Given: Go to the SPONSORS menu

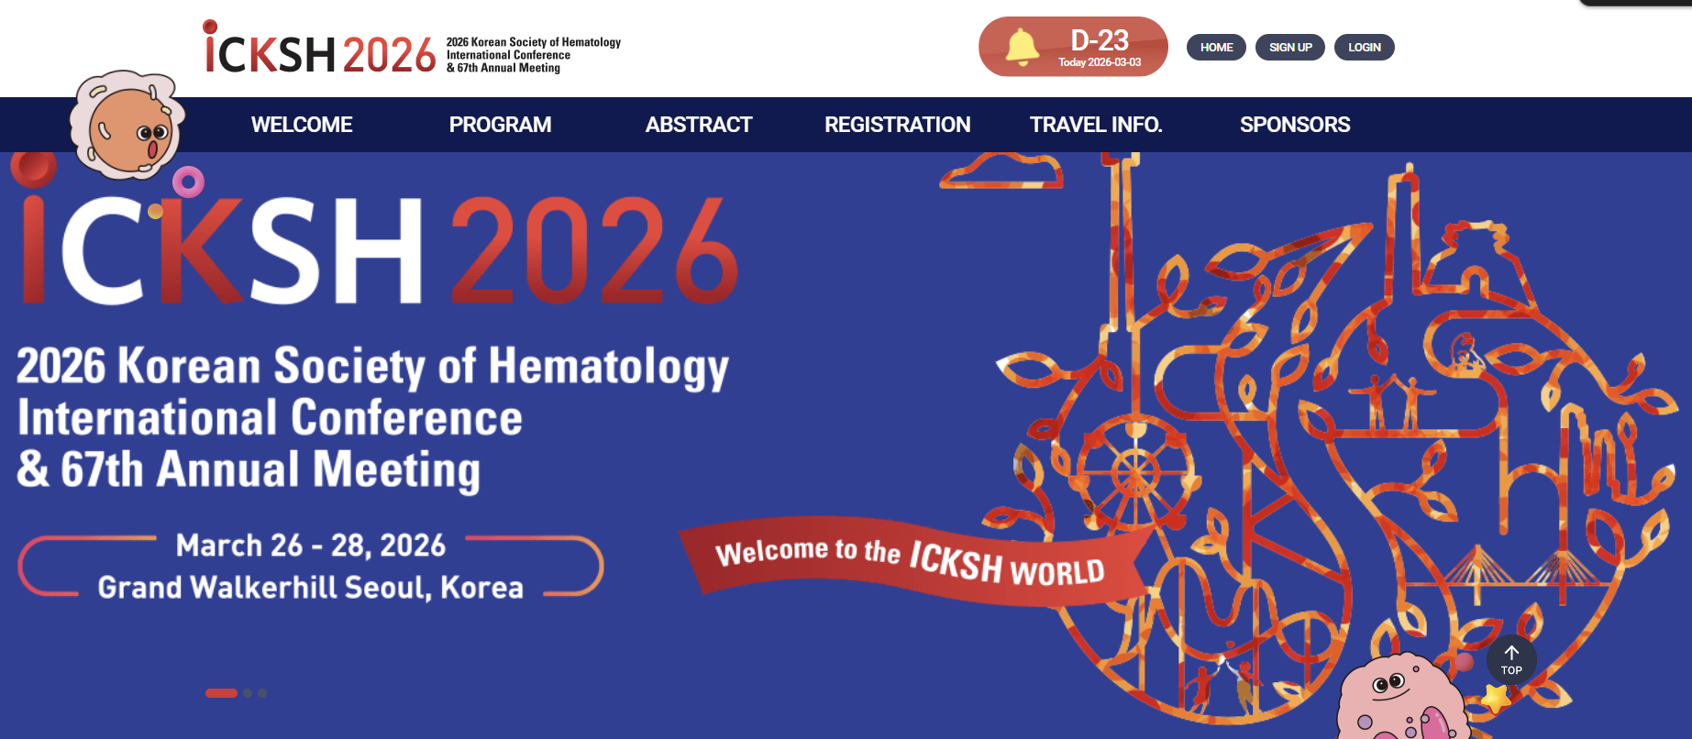Looking at the screenshot, I should pyautogui.click(x=1294, y=125).
